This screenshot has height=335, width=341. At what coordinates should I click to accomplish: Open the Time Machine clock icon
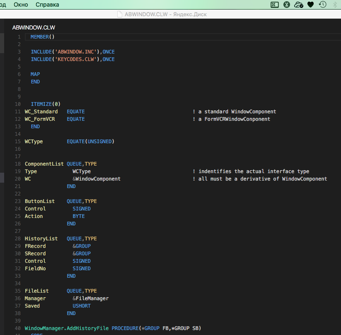322,5
